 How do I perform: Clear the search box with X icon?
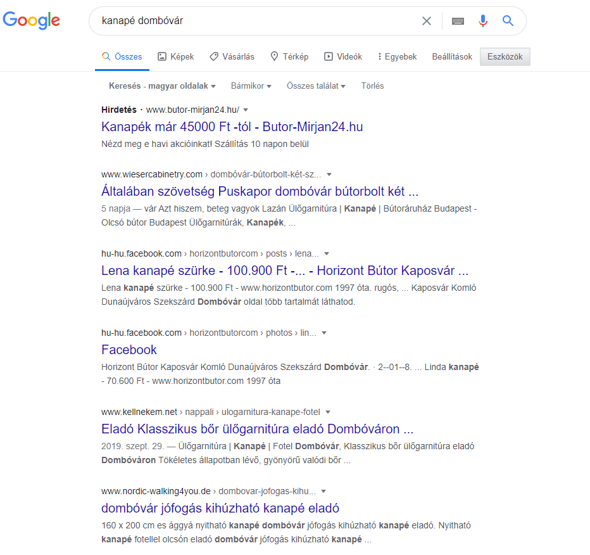(426, 21)
